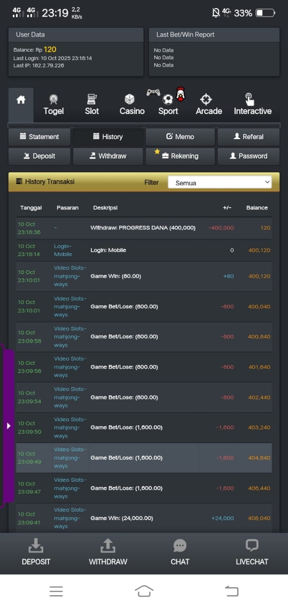Expand the purple side panel arrow
This screenshot has height=608, width=288.
coord(9,426)
